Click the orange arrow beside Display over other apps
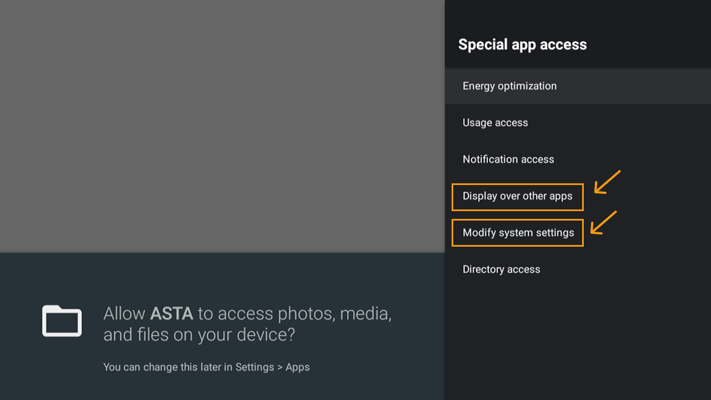This screenshot has height=400, width=711. (x=607, y=182)
